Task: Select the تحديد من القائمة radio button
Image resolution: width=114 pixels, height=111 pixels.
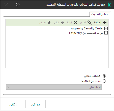Action: click(104, 81)
